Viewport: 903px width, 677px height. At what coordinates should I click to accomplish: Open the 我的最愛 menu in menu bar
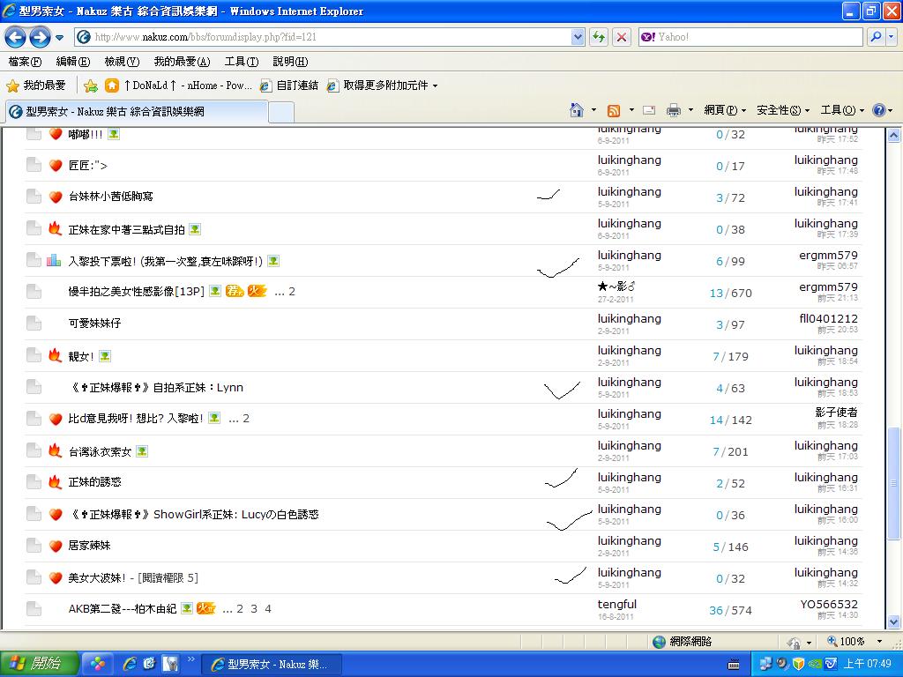click(181, 62)
